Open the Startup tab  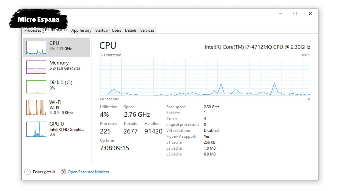click(101, 30)
